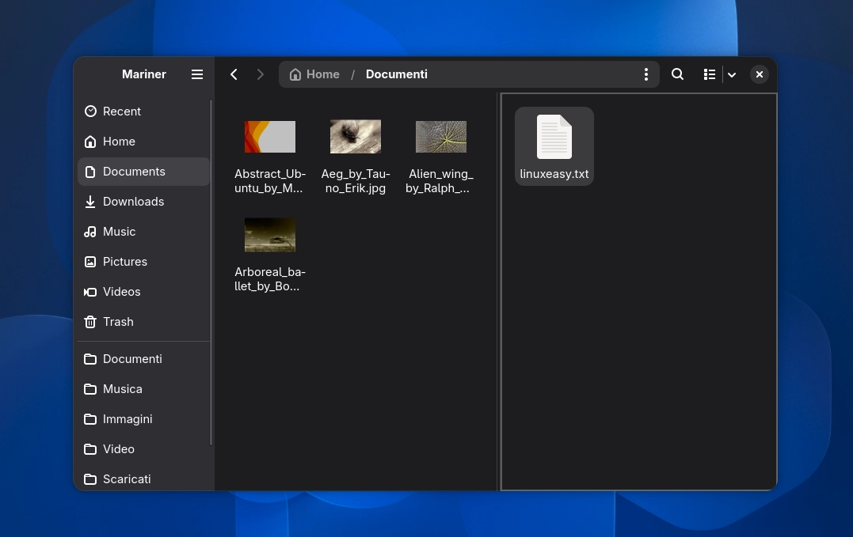Open the Documenti bookmark folder
Image resolution: width=853 pixels, height=537 pixels.
(143, 359)
